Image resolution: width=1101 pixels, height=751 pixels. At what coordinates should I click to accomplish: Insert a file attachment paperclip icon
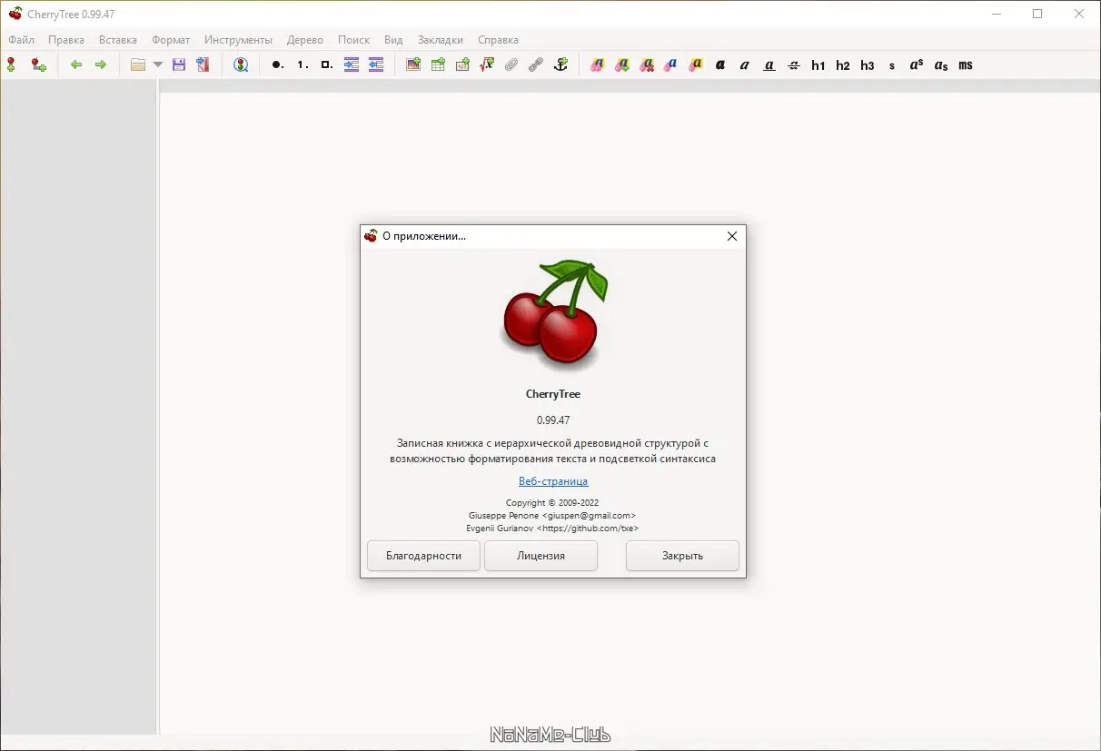[511, 65]
